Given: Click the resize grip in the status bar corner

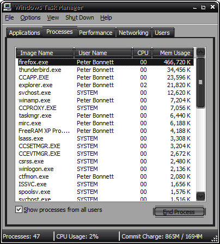Looking at the screenshot, I should (x=215, y=239).
